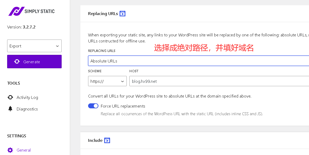Click the General settings gear icon

pos(10,150)
